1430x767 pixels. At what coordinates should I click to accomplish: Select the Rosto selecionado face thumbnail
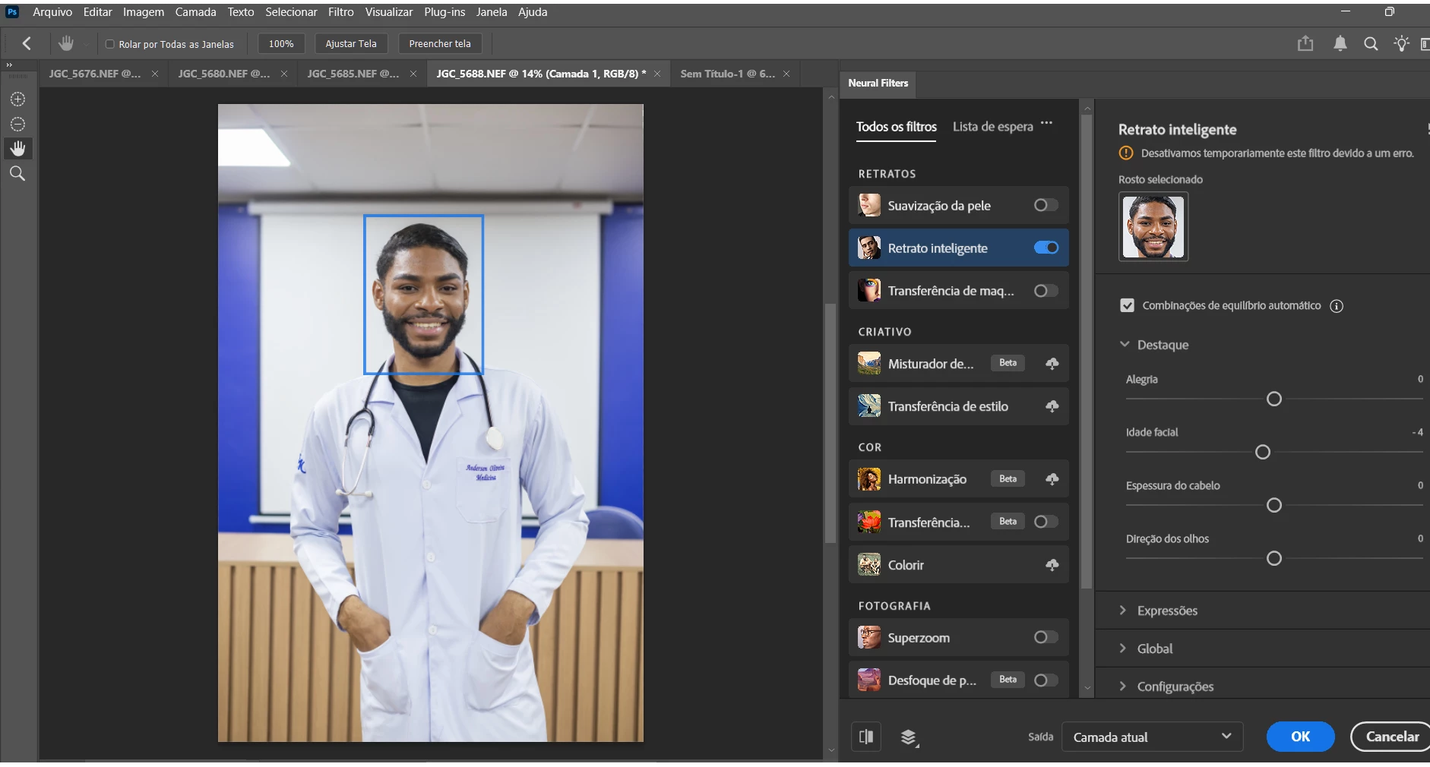click(x=1153, y=226)
